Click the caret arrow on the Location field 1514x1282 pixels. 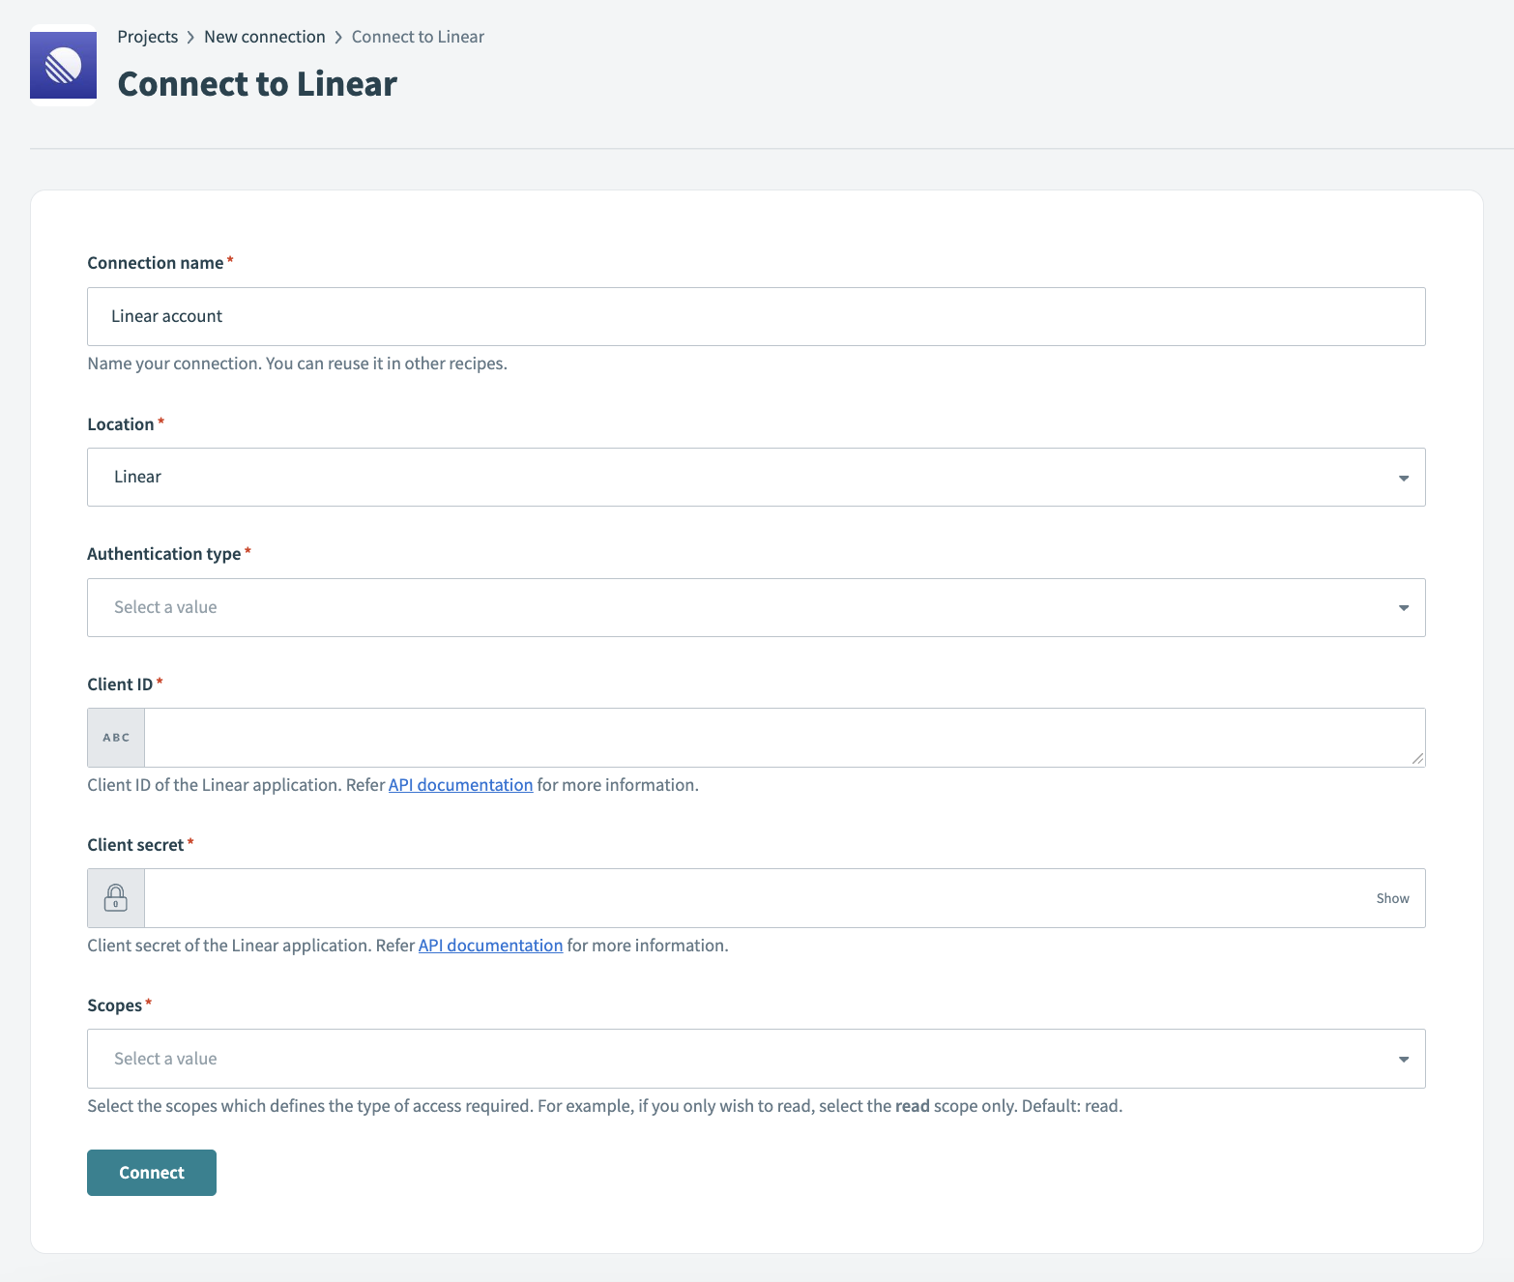point(1403,477)
